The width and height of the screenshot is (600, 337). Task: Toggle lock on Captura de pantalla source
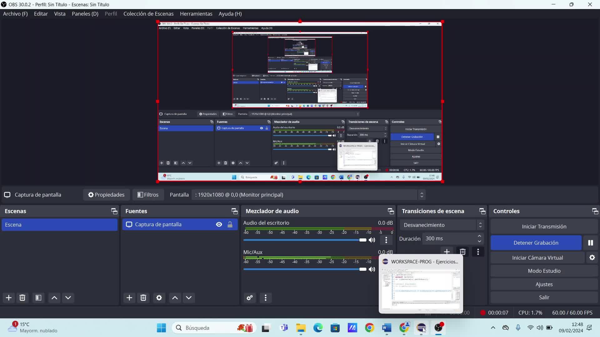click(230, 224)
